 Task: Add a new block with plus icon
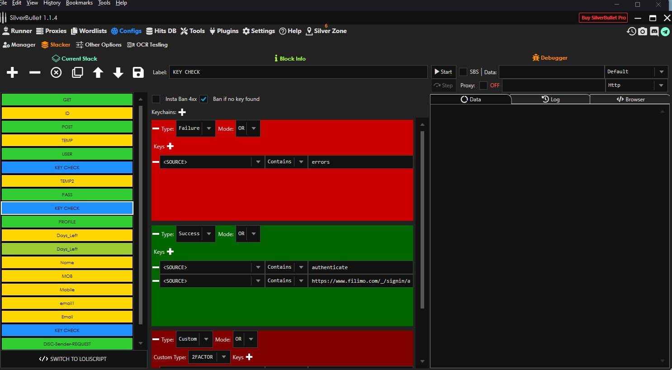point(12,72)
